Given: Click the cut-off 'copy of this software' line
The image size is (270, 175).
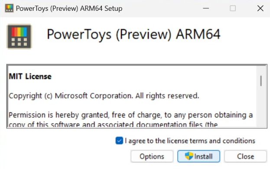Looking at the screenshot, I should pyautogui.click(x=113, y=124).
